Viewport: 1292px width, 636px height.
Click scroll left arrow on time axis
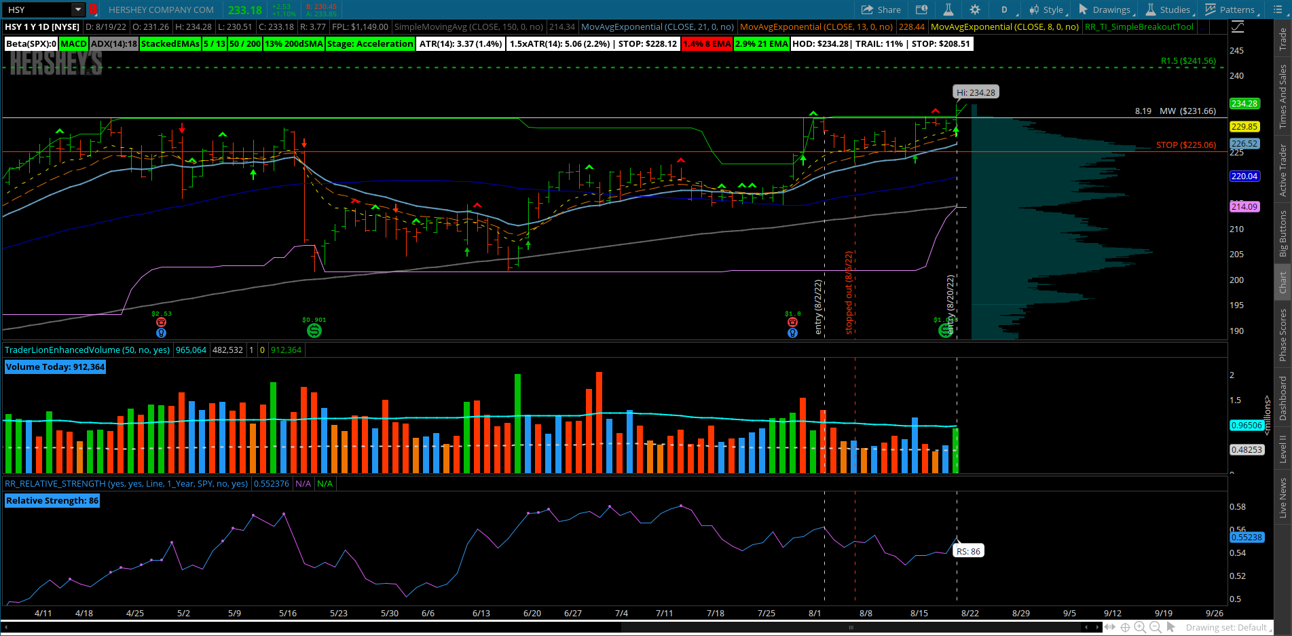click(1086, 627)
